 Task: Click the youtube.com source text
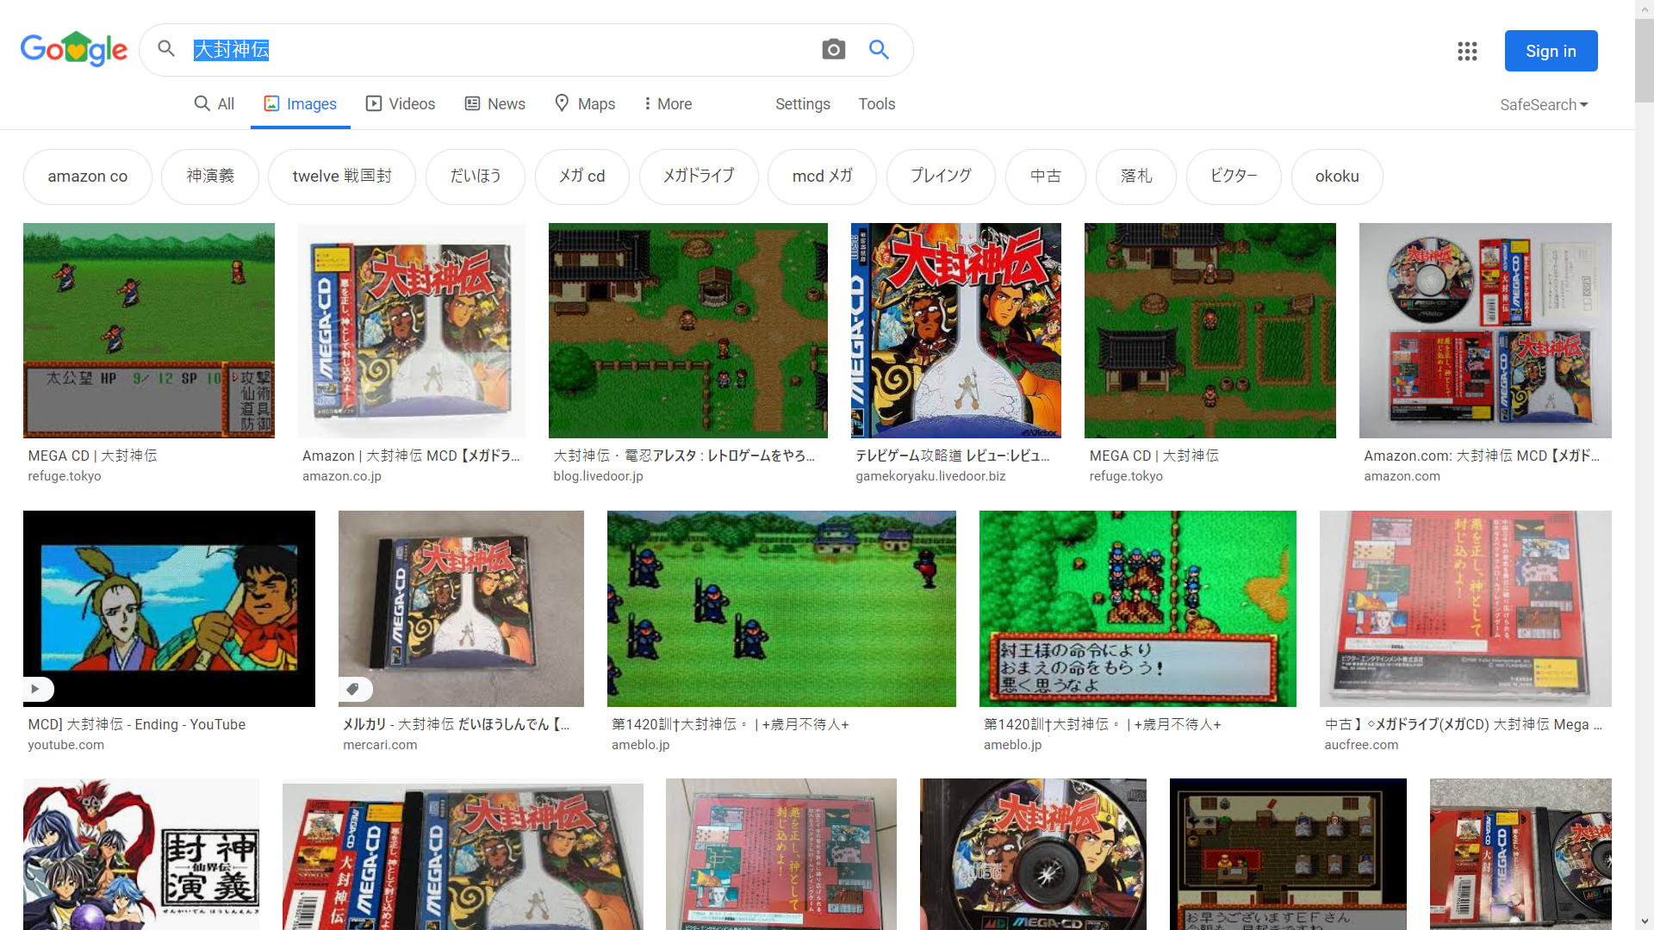(65, 745)
